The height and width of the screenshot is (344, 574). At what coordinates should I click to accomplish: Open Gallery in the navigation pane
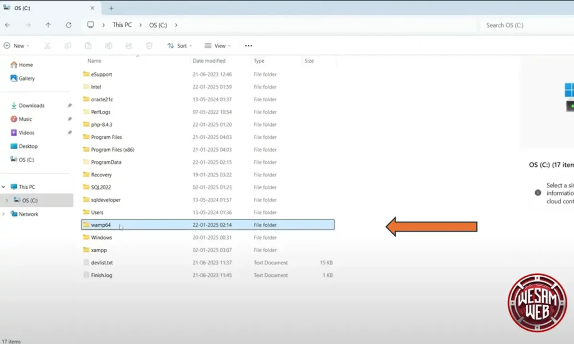pos(22,78)
